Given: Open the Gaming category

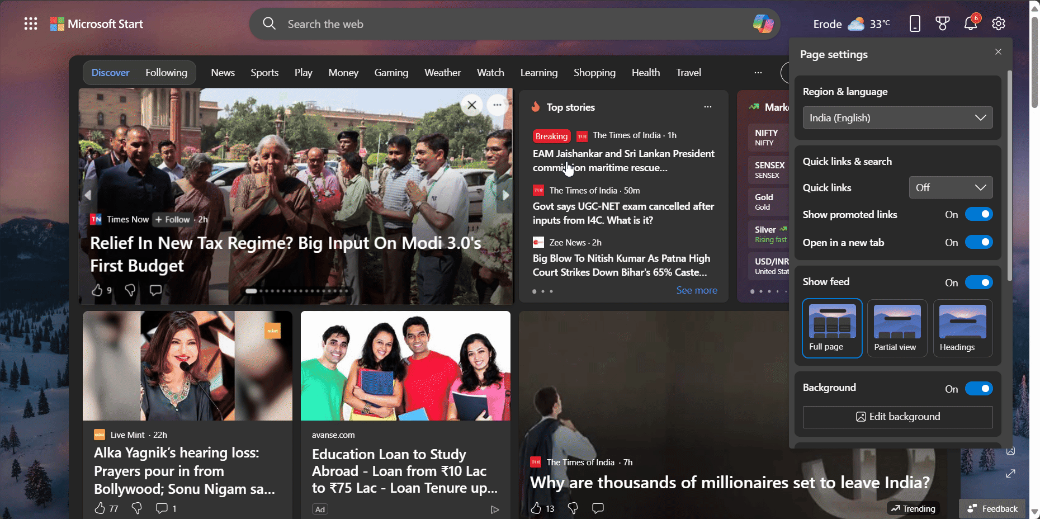Looking at the screenshot, I should [x=391, y=73].
